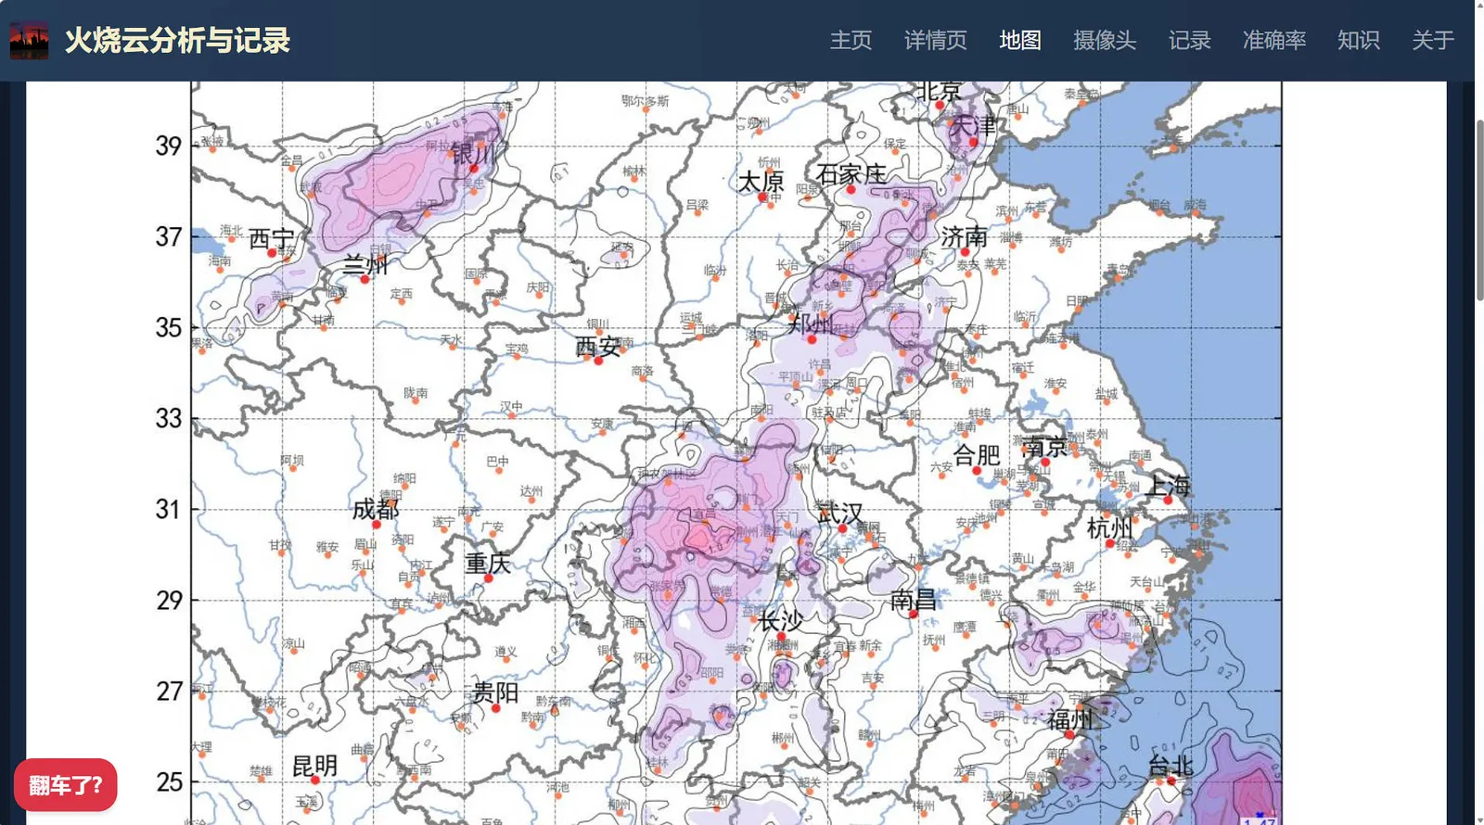Open the 摄像头 camera page
Image resolution: width=1484 pixels, height=825 pixels.
coord(1104,41)
